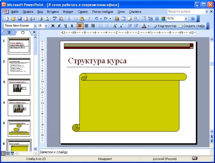Go to previous slide with the double-up arrow
This screenshot has height=163, width=215.
212,137
